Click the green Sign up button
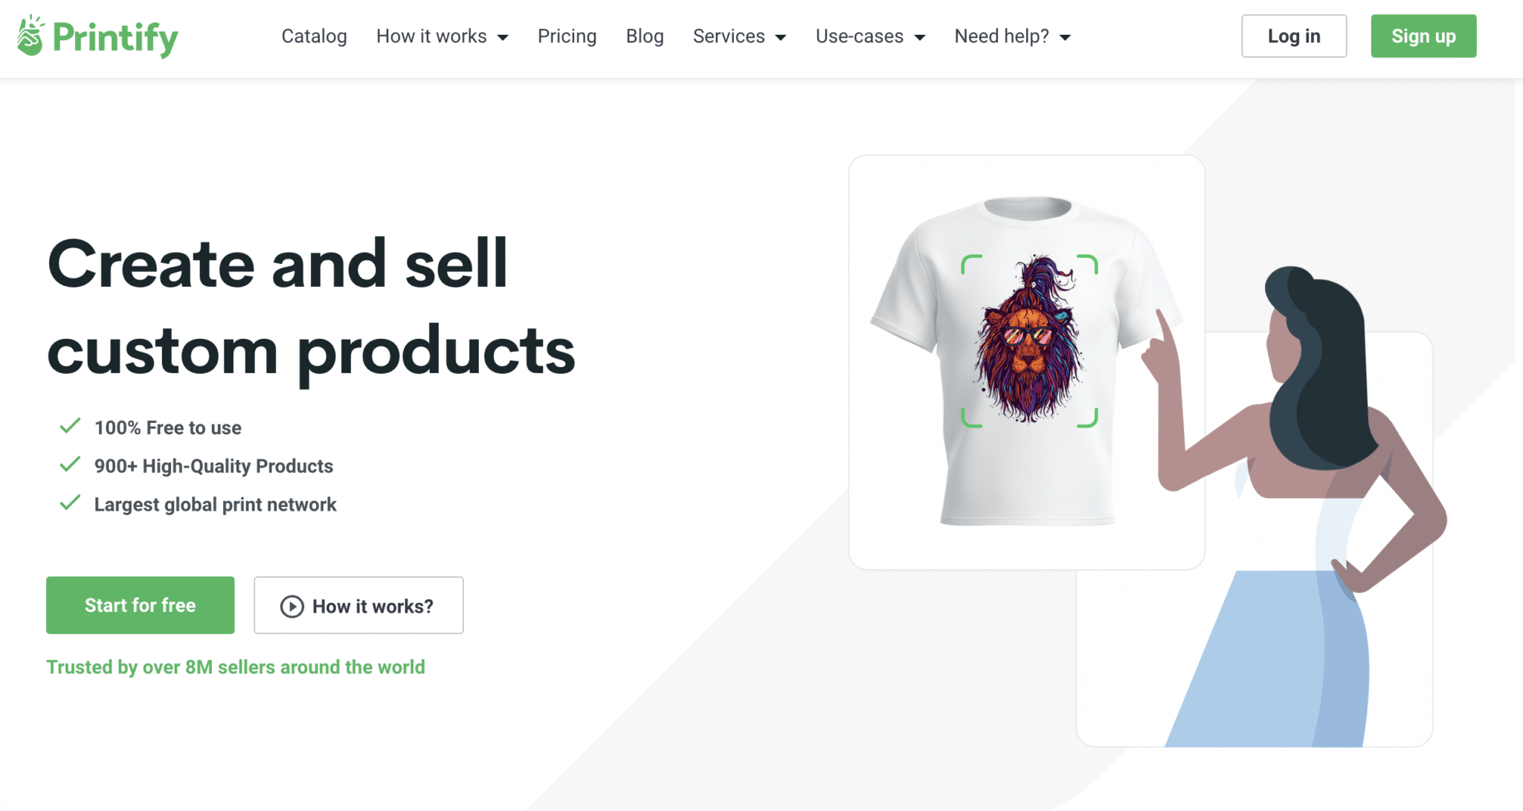The height and width of the screenshot is (811, 1523). pos(1423,36)
